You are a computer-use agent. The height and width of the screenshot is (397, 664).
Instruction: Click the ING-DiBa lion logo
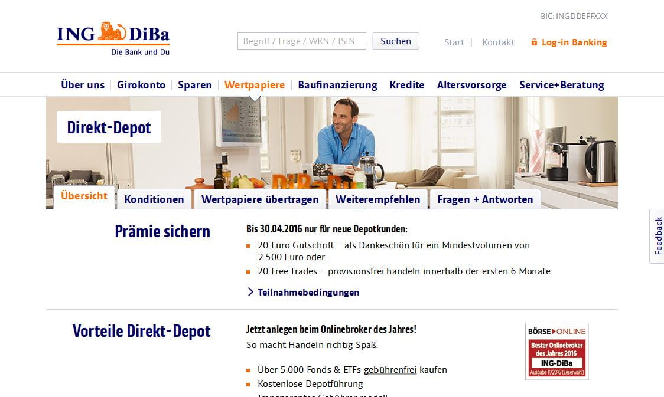(113, 38)
